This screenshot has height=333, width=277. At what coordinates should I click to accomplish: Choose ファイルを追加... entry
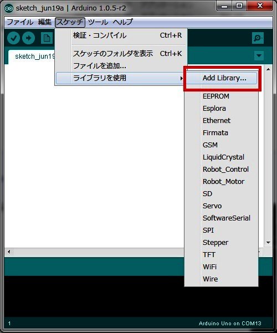click(121, 66)
